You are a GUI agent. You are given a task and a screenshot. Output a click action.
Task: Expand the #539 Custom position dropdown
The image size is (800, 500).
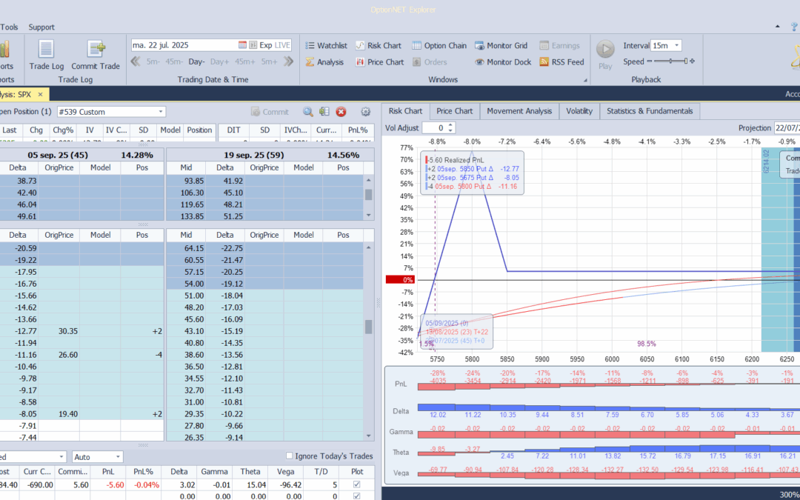[x=161, y=112]
